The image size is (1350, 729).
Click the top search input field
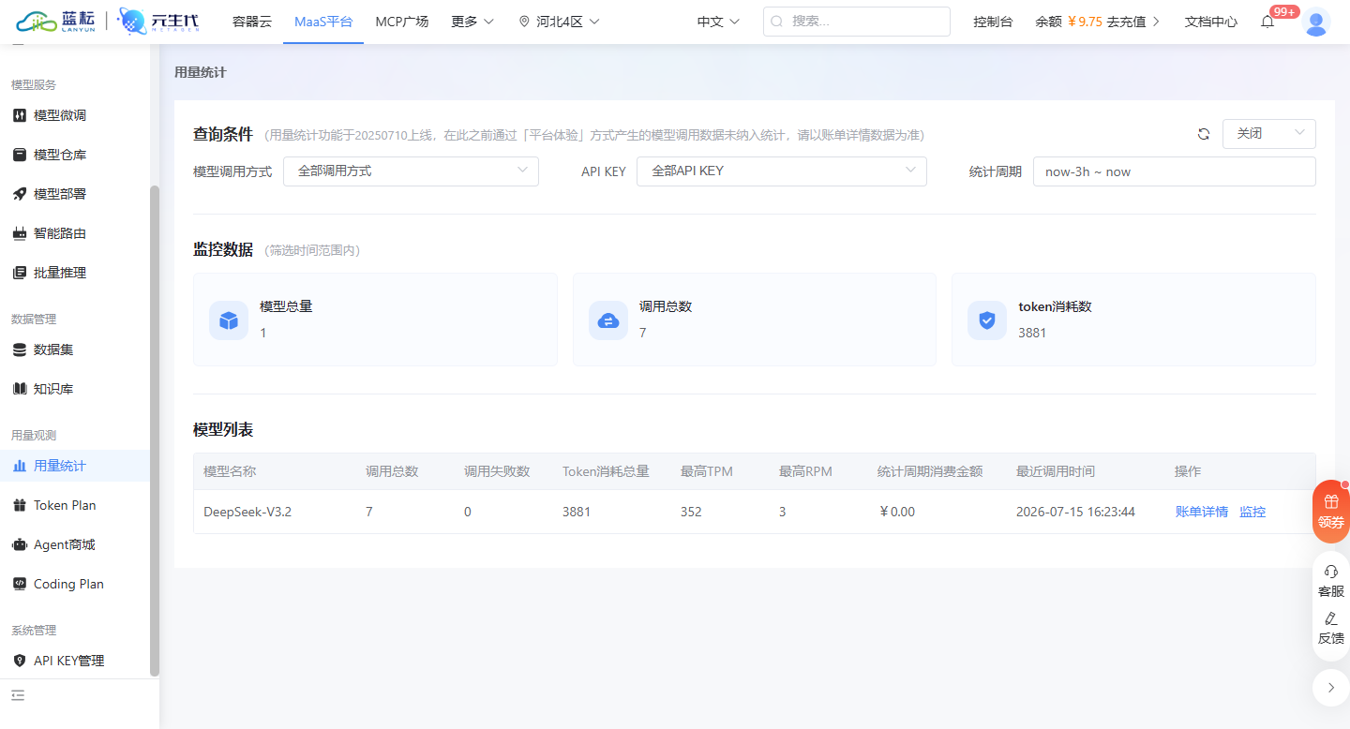[857, 22]
